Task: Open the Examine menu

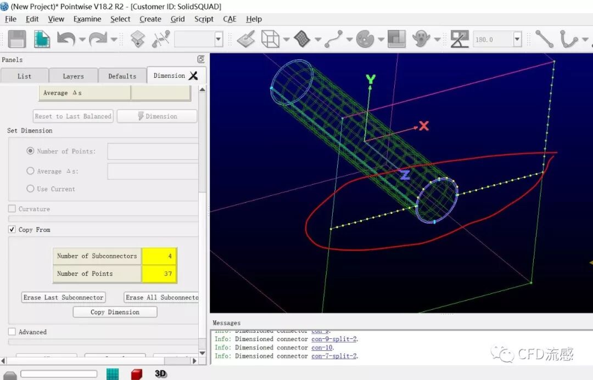Action: (x=87, y=19)
